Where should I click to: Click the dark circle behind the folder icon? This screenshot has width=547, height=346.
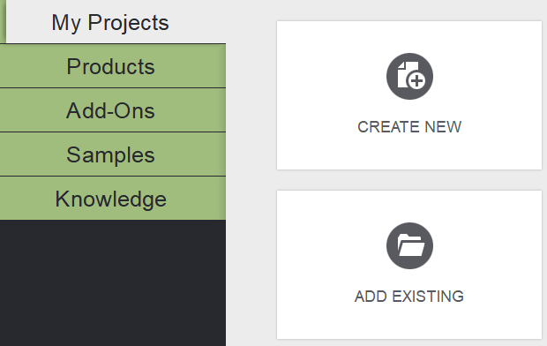(409, 245)
